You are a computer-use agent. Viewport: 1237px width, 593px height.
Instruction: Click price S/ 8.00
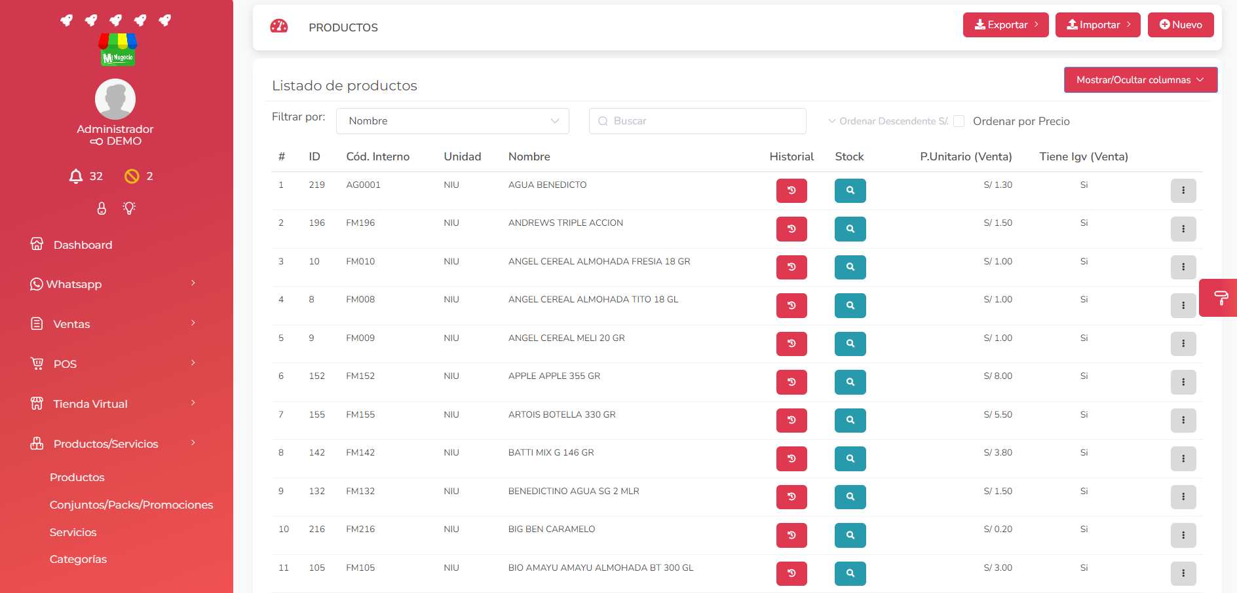tap(998, 376)
